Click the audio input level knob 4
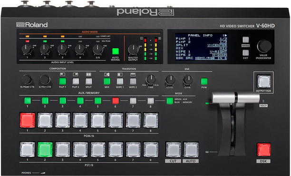Image resolution: width=291 pixels, height=176 pixels. pos(80,49)
